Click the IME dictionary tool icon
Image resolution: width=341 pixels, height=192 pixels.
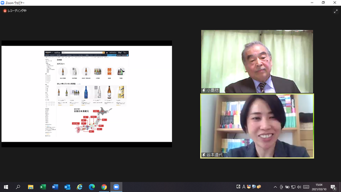[254, 187]
